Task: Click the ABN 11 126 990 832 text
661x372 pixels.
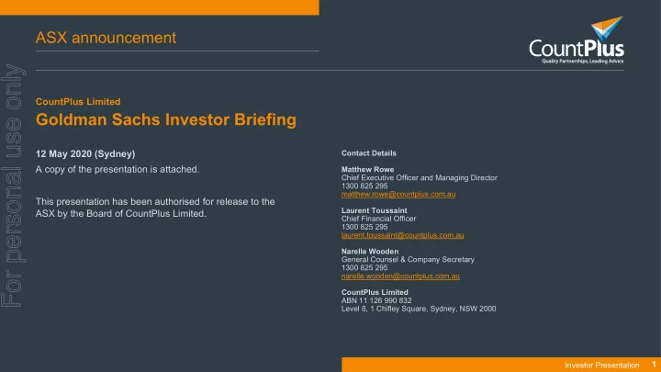Action: tap(376, 300)
